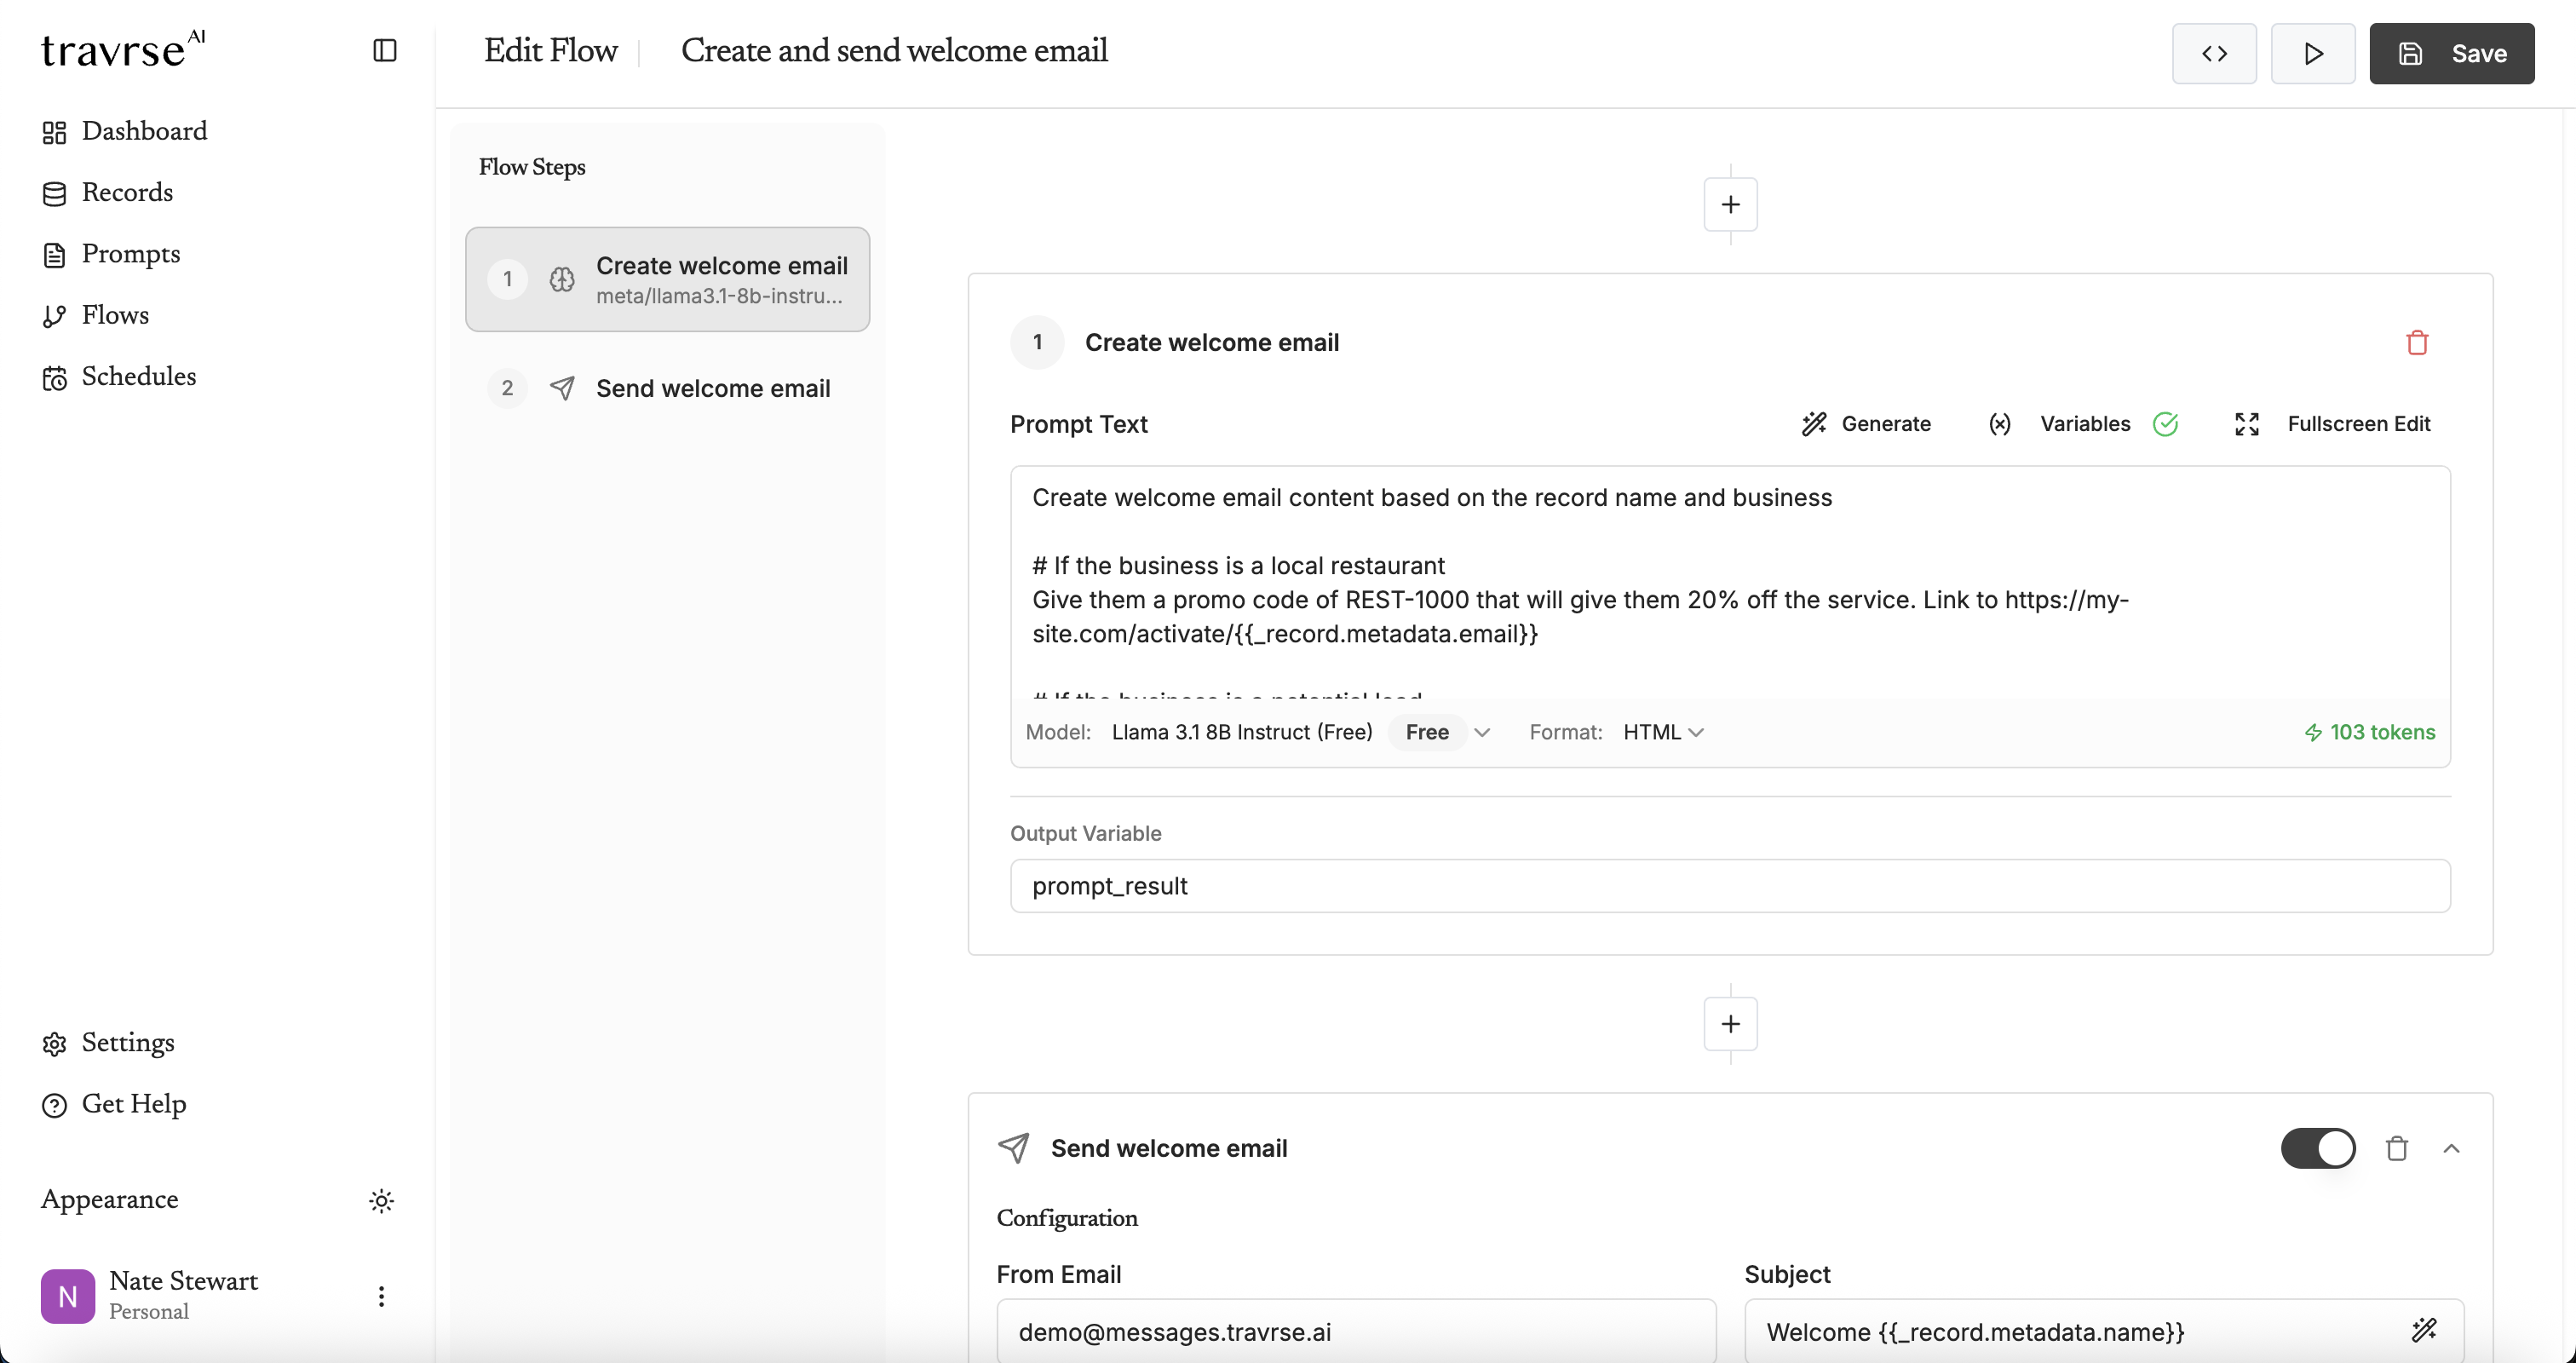
Task: Open Nate Stewart's account options menu
Action: (x=382, y=1295)
